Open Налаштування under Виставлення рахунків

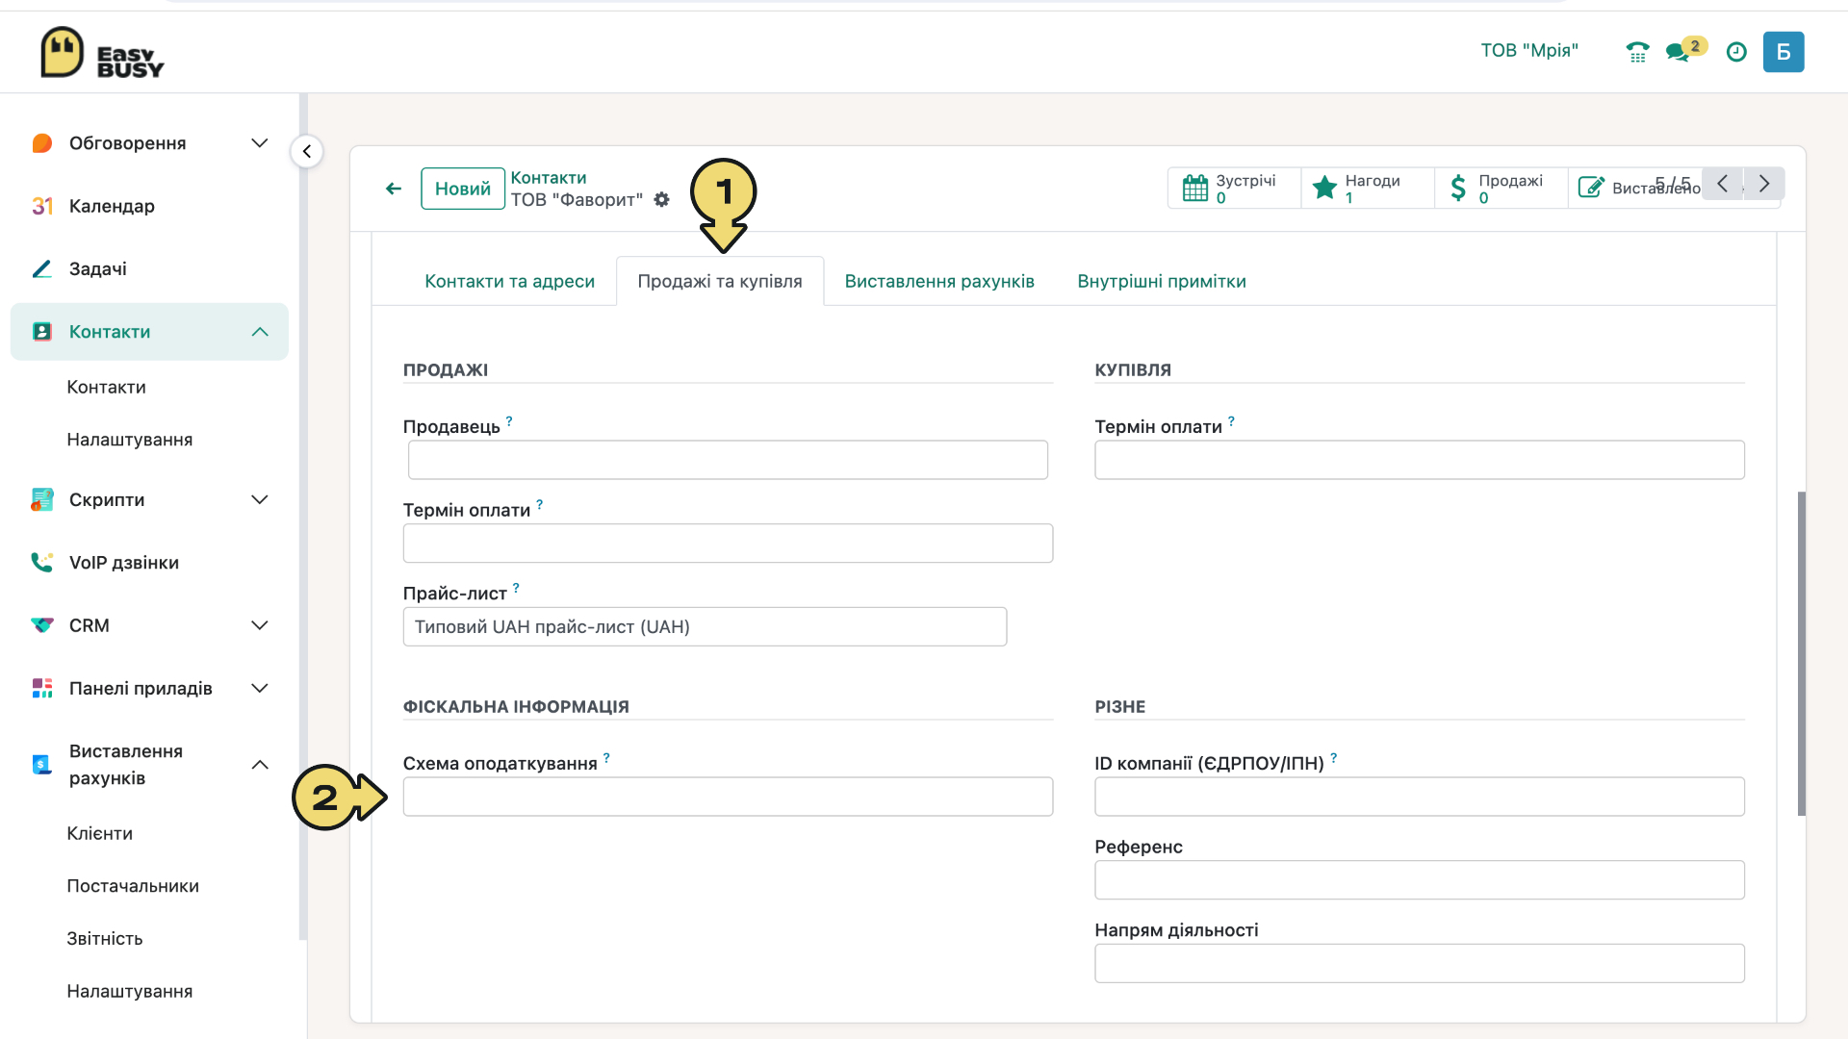[130, 991]
